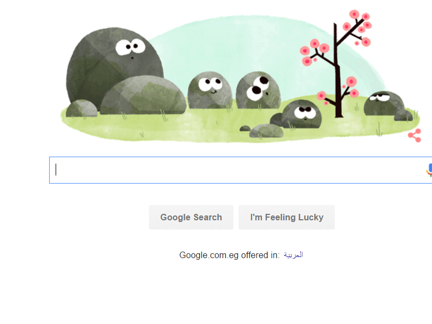
Task: Activate the voice search microphone icon
Action: (429, 170)
